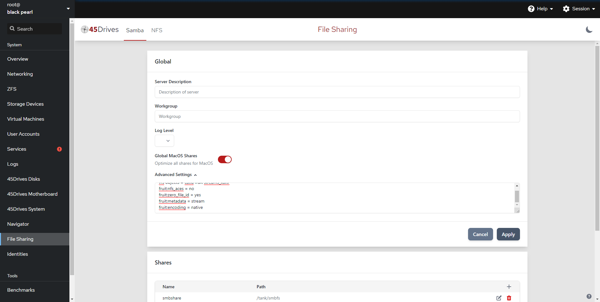Viewport: 600px width, 302px height.
Task: Focus the Server Description field
Action: point(337,92)
